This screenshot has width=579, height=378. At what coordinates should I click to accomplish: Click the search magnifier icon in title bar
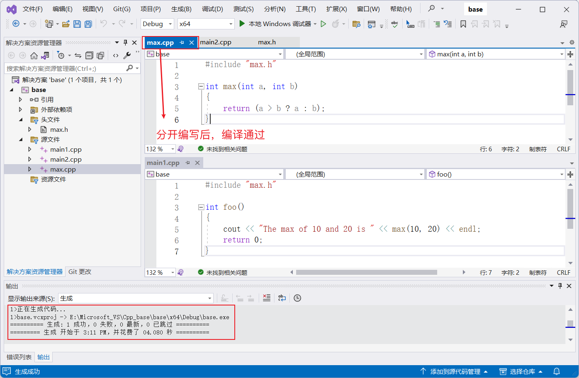click(432, 8)
